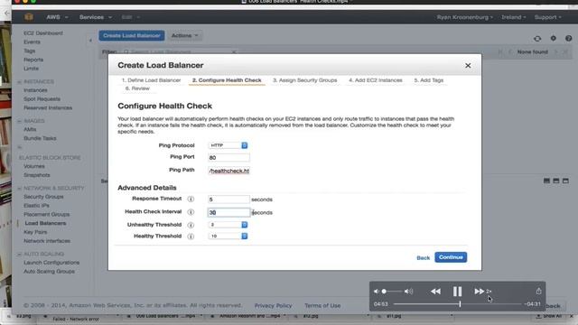Click the Back link in dialog
The image size is (578, 325).
(x=424, y=257)
